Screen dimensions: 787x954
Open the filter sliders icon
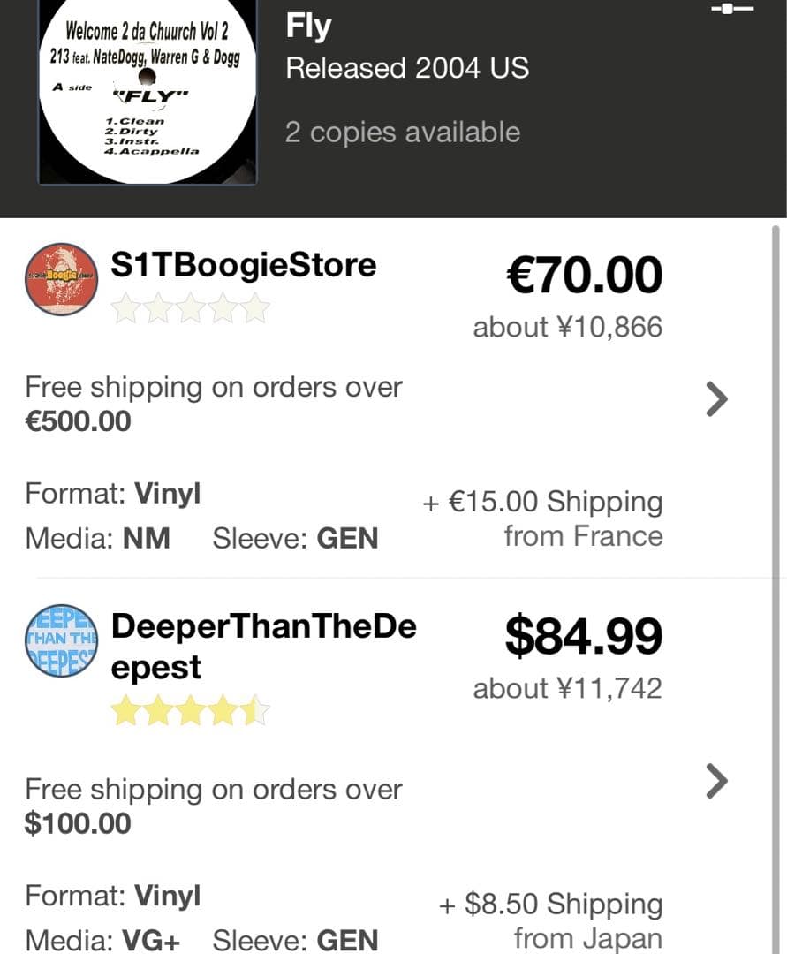732,9
